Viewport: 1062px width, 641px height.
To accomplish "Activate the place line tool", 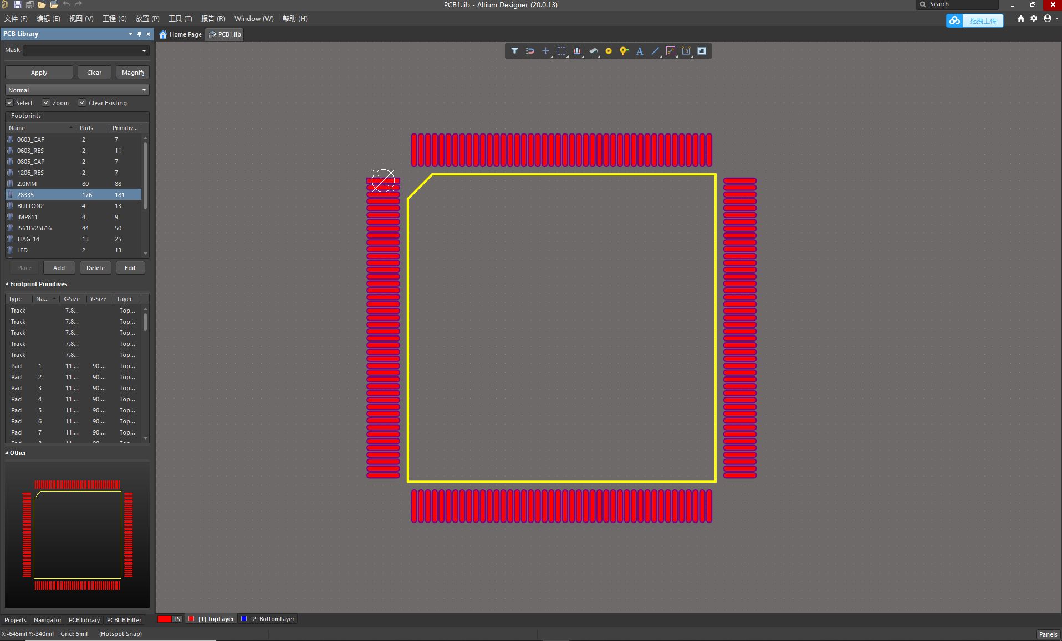I will [655, 51].
